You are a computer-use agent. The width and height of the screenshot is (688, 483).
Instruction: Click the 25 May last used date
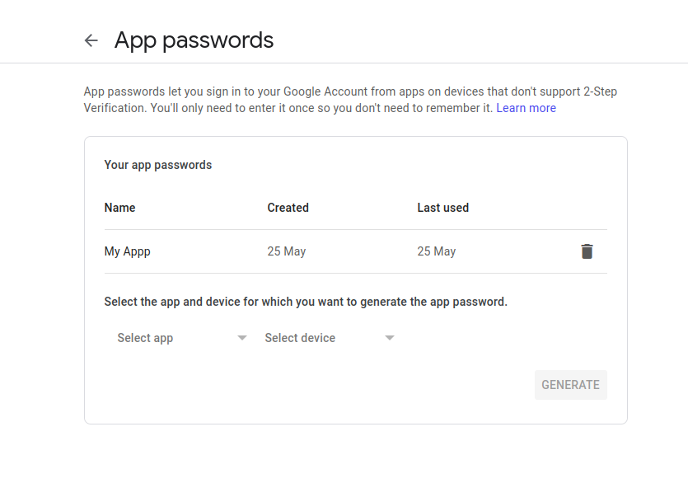click(x=436, y=251)
